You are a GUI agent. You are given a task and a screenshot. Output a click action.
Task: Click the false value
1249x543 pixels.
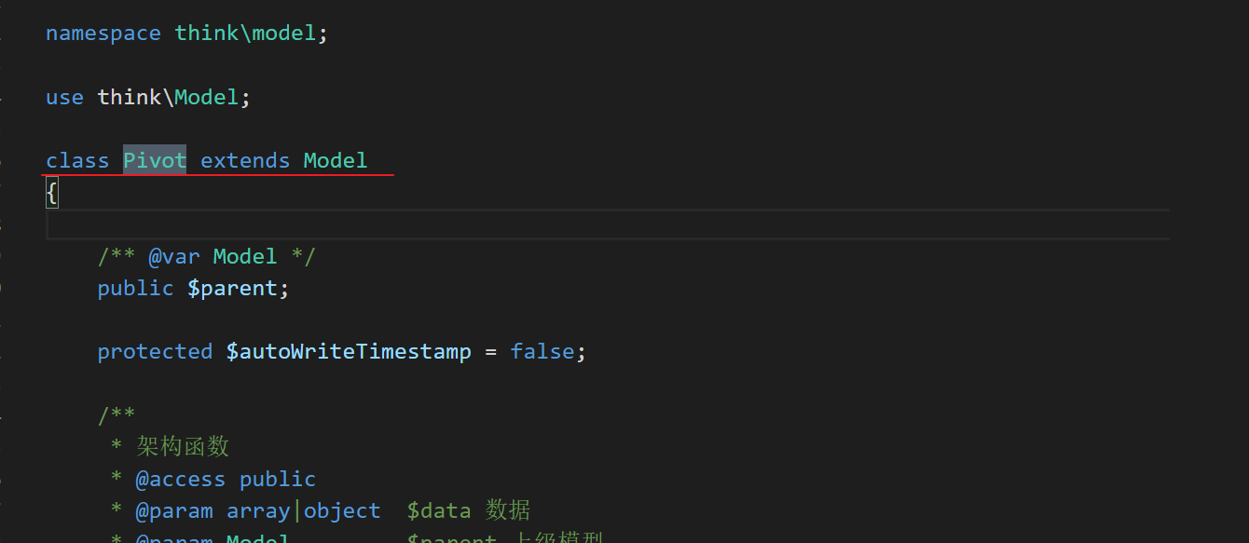click(x=542, y=352)
